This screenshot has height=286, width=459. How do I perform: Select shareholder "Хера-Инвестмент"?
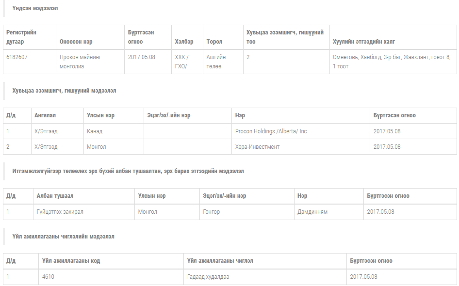pyautogui.click(x=257, y=147)
